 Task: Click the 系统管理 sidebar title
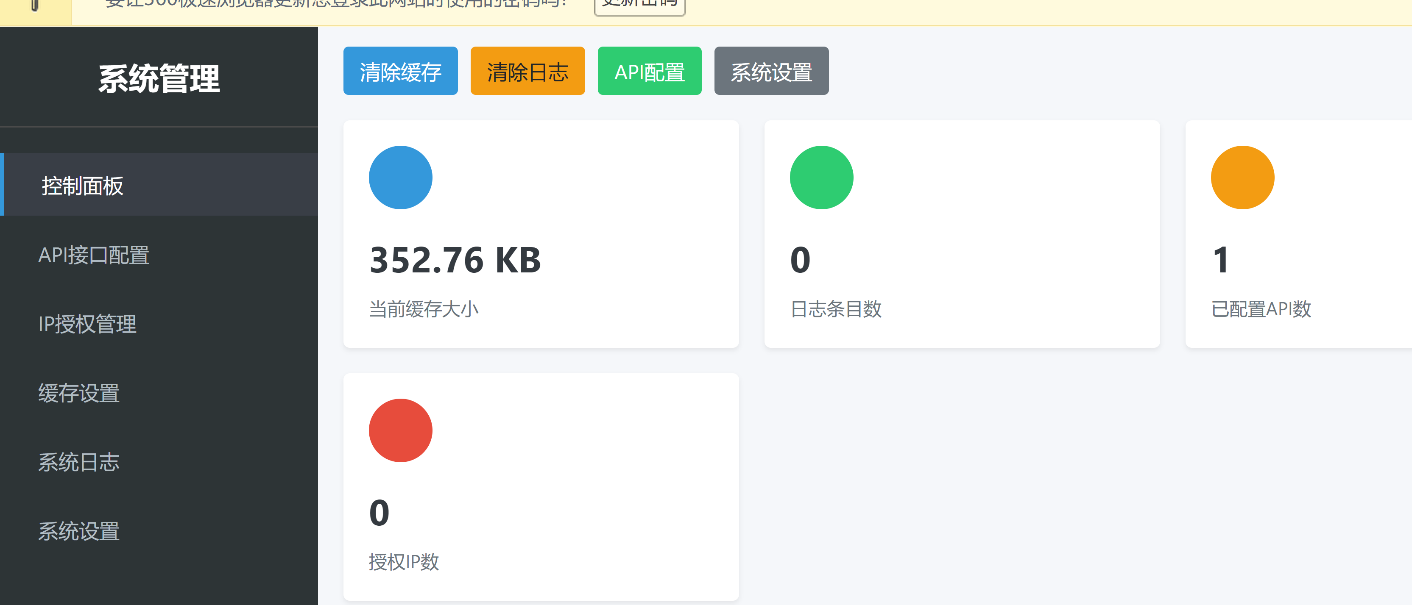coord(159,78)
